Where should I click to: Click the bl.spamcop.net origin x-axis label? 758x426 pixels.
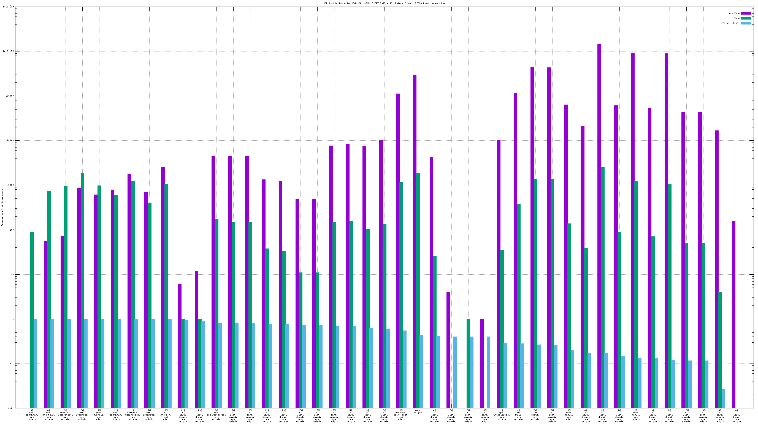click(x=166, y=415)
